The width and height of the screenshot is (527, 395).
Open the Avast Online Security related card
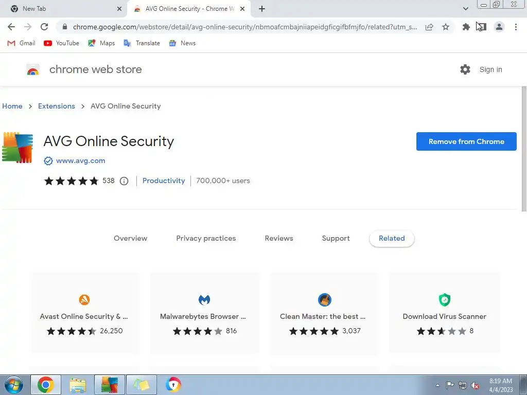pos(84,313)
